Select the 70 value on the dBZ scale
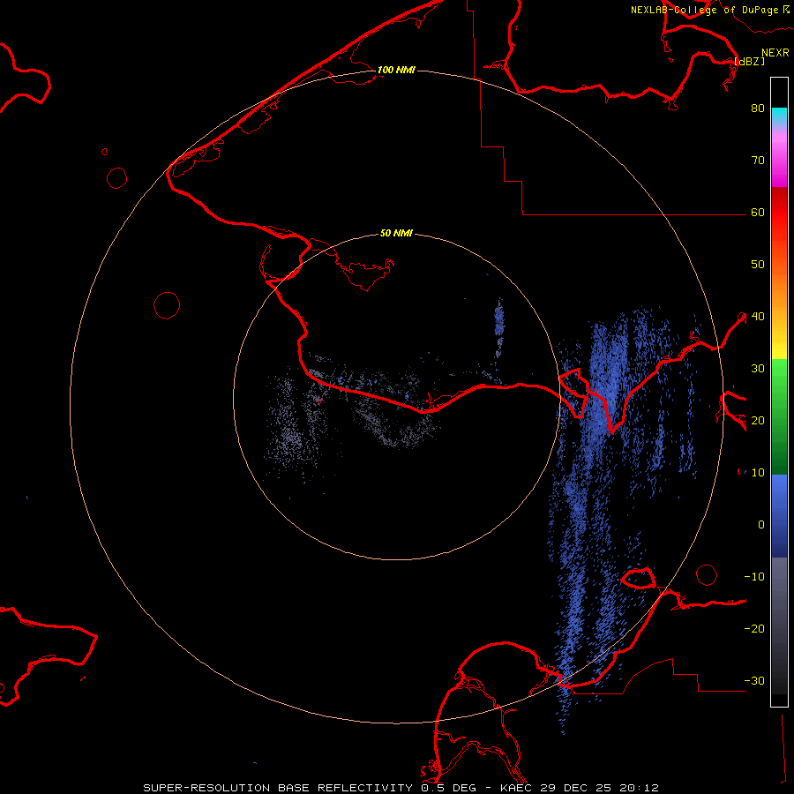The image size is (794, 794). pos(758,161)
